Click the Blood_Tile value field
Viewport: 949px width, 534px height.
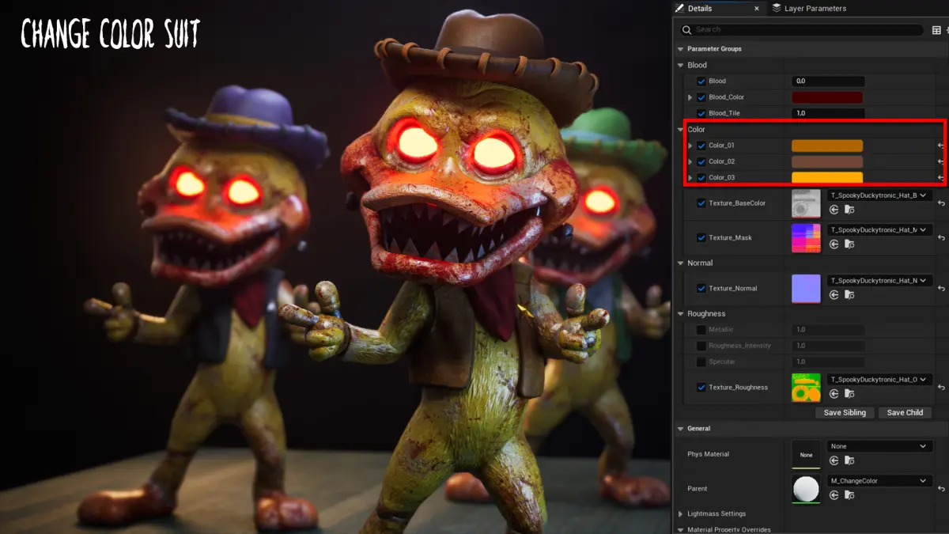(x=828, y=113)
